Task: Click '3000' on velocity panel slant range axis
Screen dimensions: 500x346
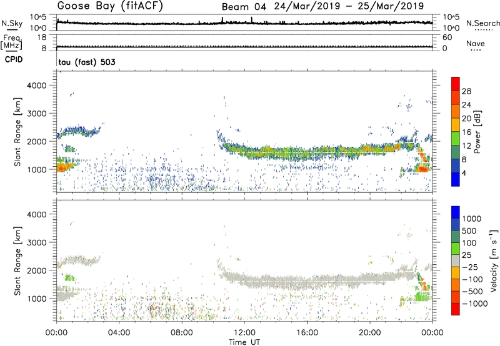Action: point(36,242)
